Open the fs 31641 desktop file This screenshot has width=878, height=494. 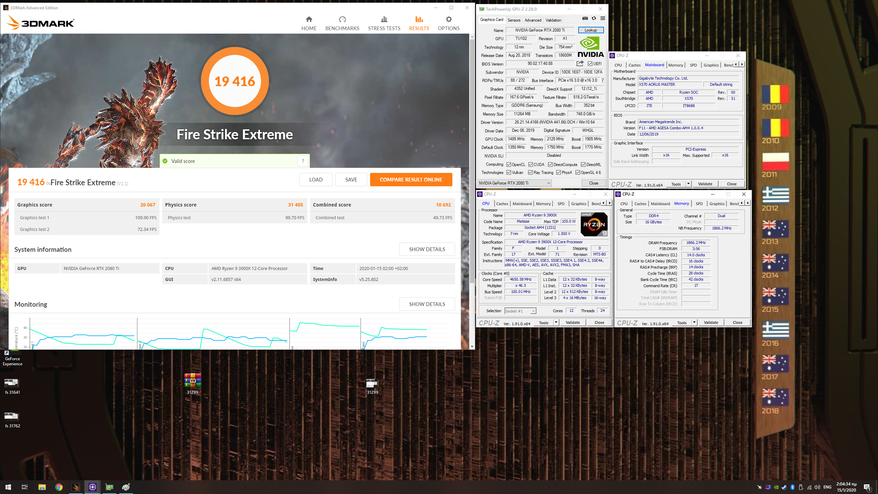[x=12, y=386]
